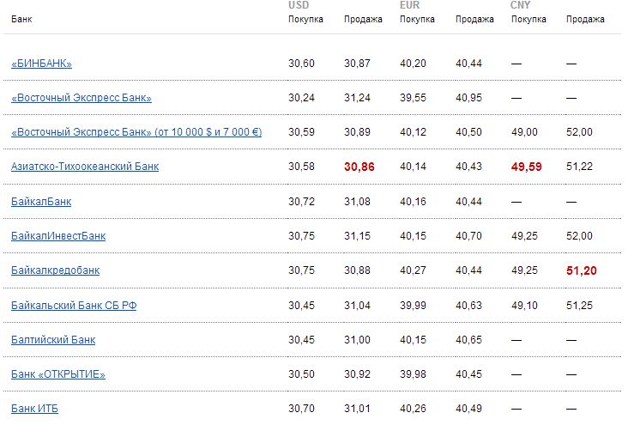628x425 pixels.
Task: Click 'Покупка' header under USD
Action: (x=305, y=19)
